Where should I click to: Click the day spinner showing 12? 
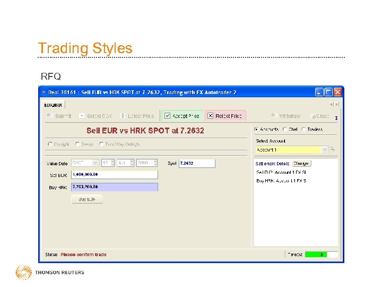pos(108,163)
